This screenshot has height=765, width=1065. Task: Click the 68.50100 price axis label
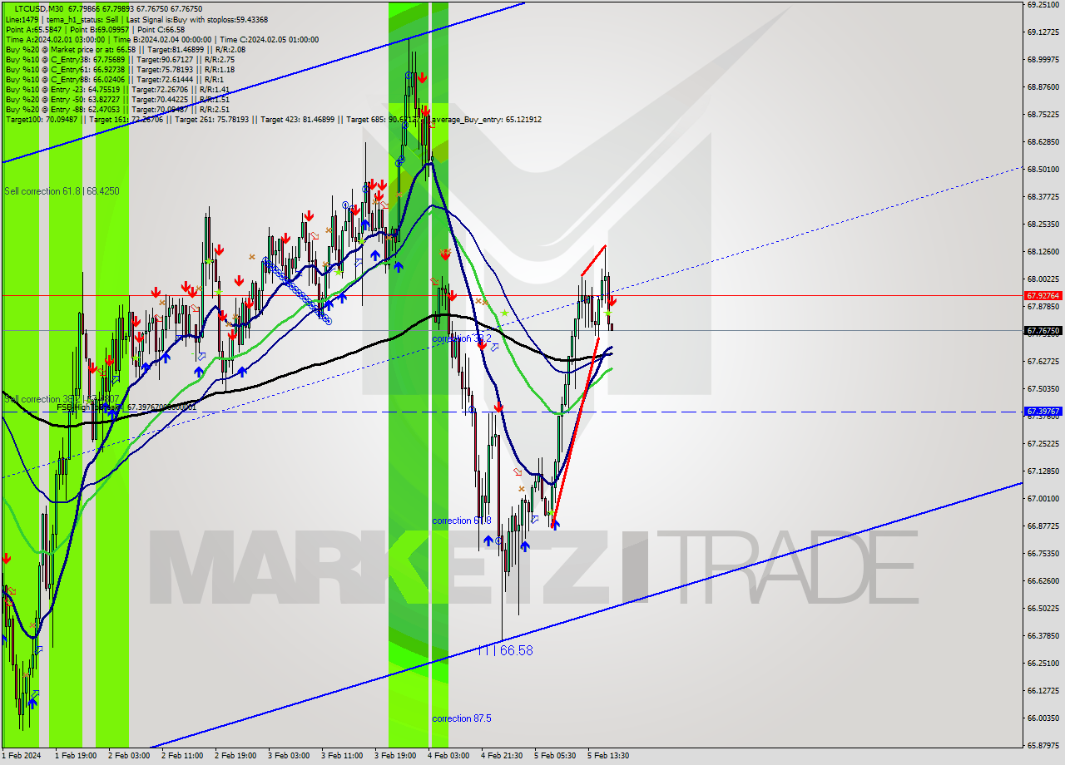(1043, 169)
